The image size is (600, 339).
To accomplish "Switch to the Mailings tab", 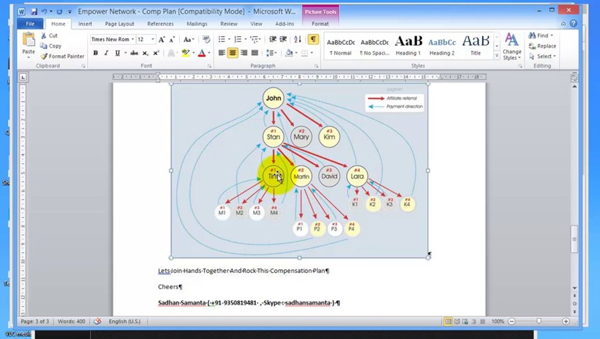I will tap(197, 24).
